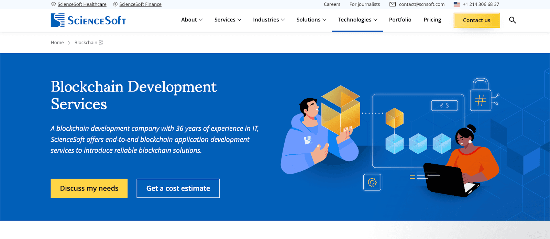Open the search magnifier icon
Screen dimensions: 550x239
point(512,20)
